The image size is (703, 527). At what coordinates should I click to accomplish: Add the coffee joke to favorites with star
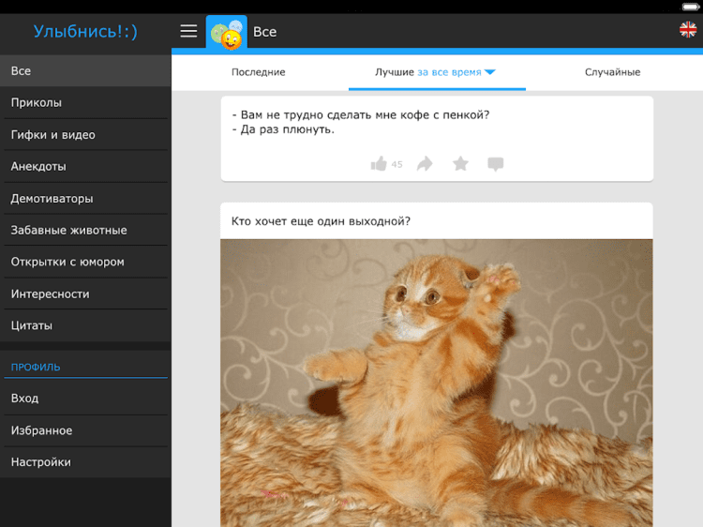460,164
